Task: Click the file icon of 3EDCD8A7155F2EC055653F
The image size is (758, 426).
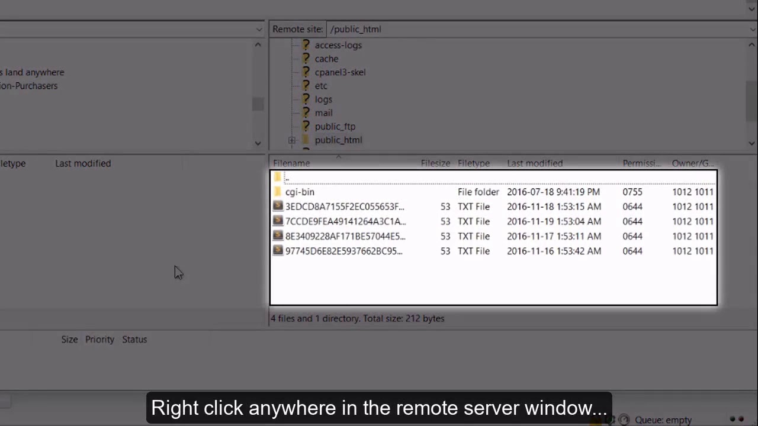Action: (x=278, y=206)
